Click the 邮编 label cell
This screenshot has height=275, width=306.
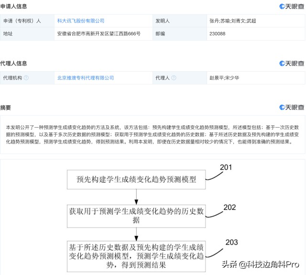(180, 34)
